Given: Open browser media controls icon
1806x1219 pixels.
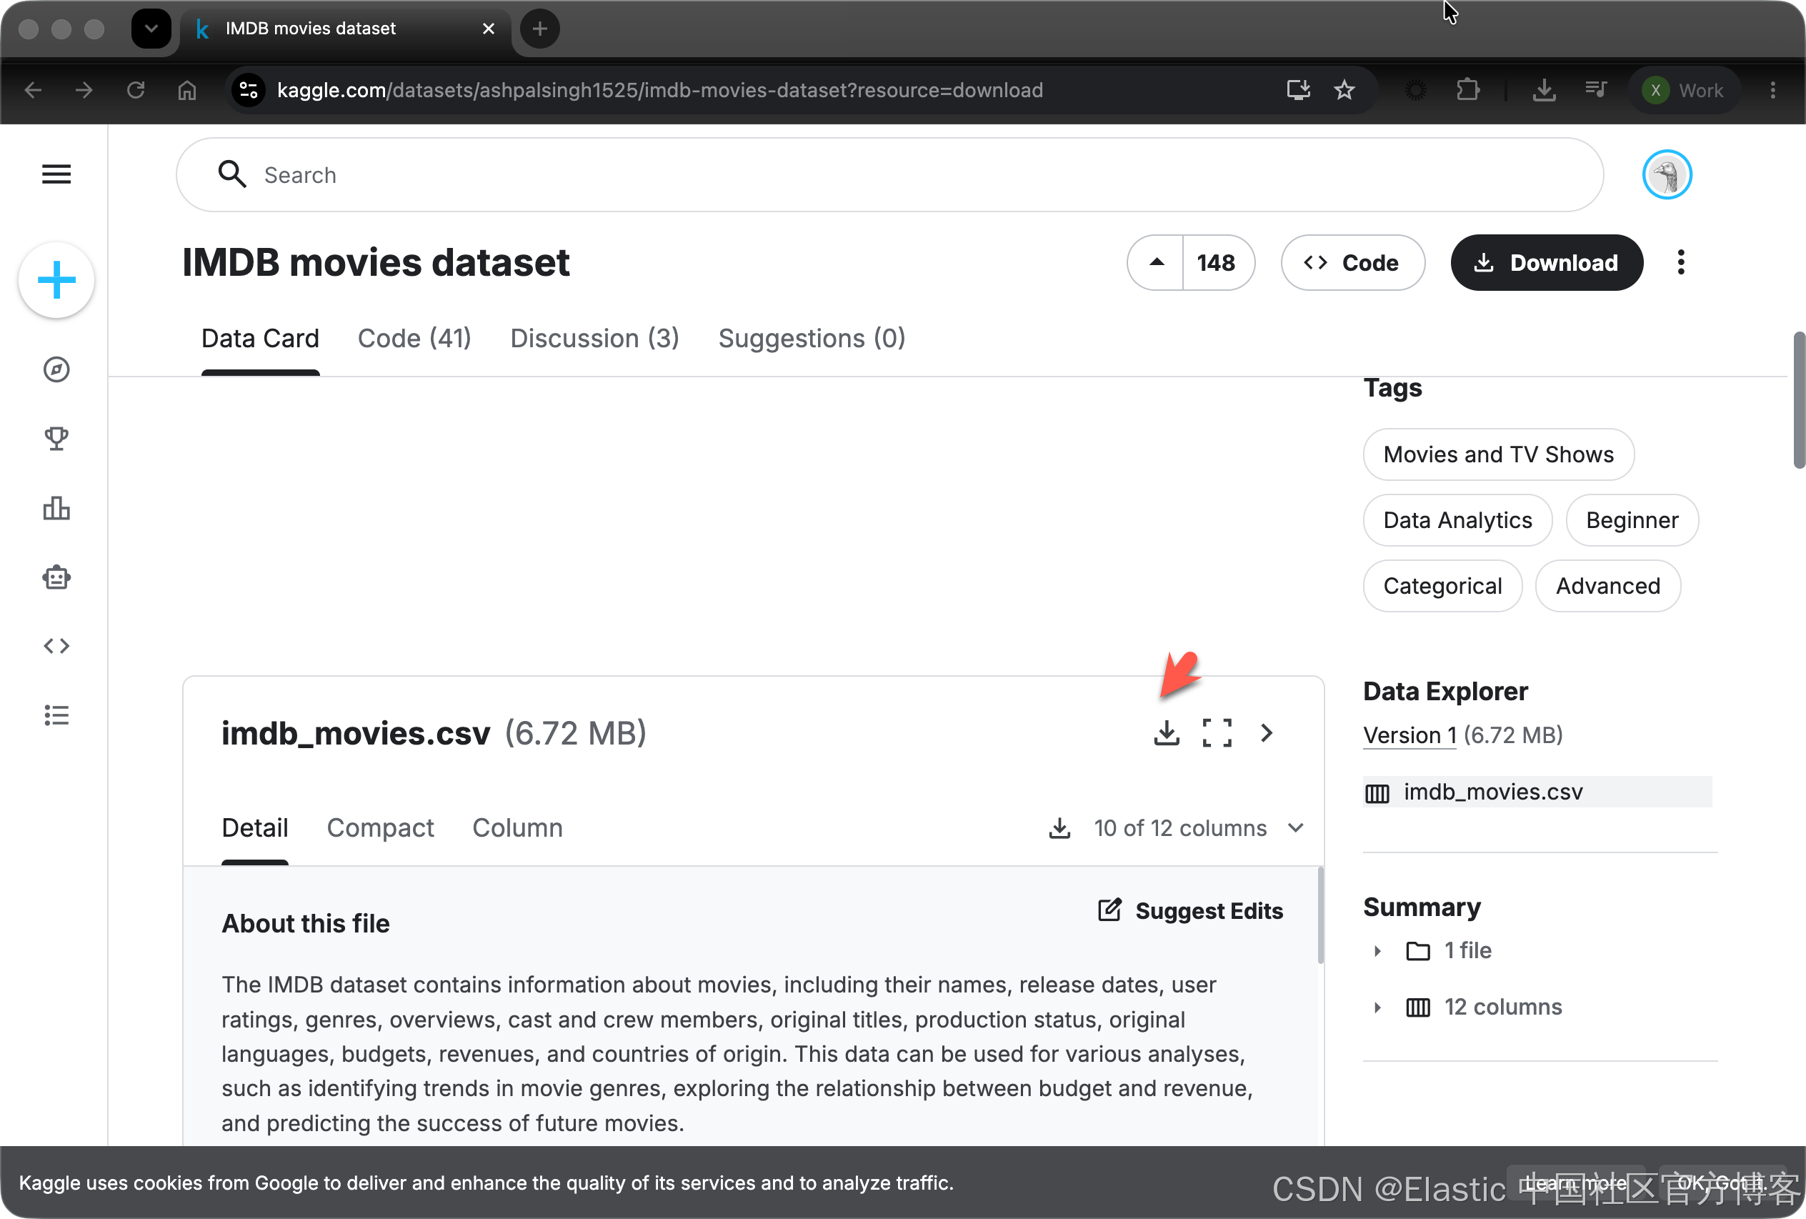Looking at the screenshot, I should (x=1595, y=90).
